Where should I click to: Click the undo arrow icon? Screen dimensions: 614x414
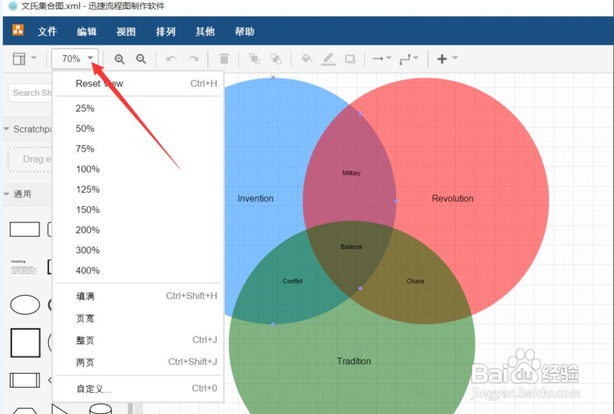[x=171, y=58]
